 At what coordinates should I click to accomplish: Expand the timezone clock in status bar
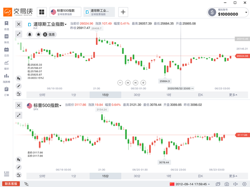pyautogui.click(x=190, y=184)
